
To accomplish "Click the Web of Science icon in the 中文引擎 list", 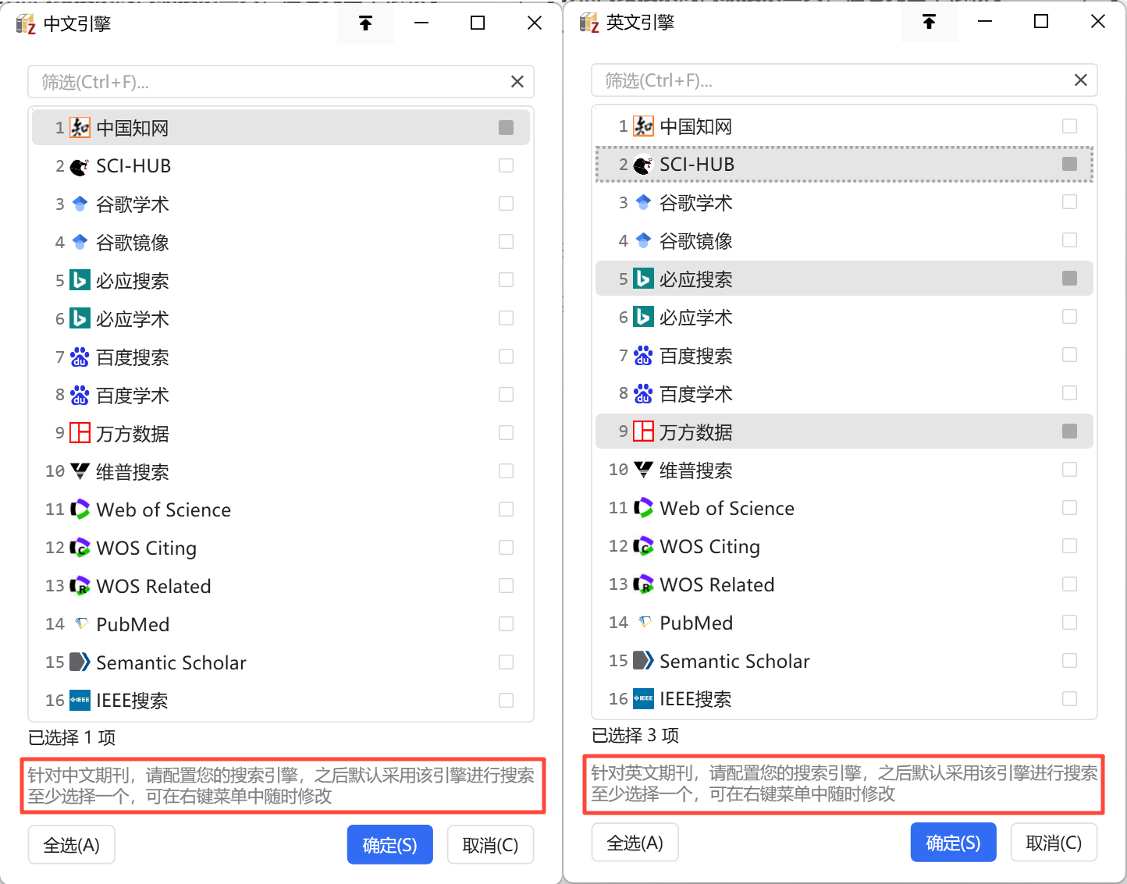I will point(80,509).
